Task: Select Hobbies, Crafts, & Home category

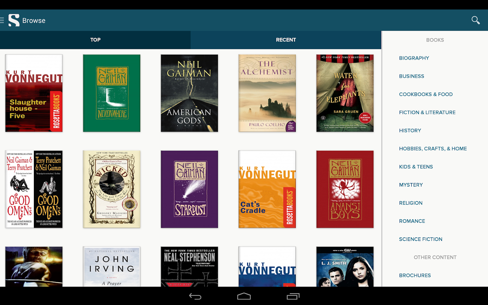Action: 433,149
